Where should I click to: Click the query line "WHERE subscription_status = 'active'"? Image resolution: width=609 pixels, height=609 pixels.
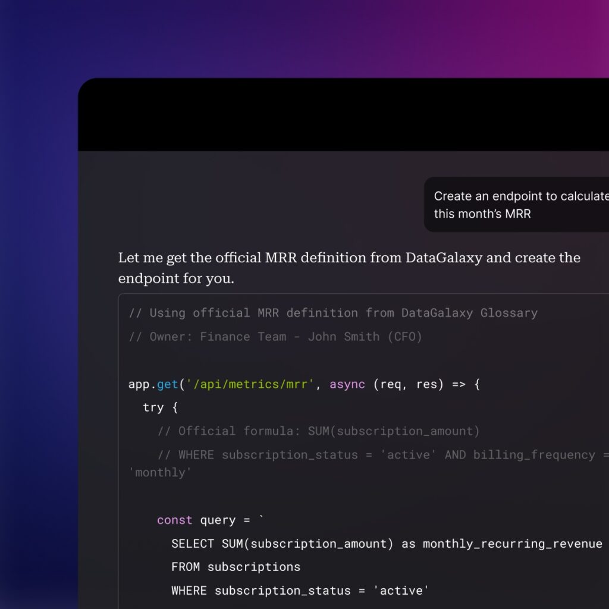300,591
